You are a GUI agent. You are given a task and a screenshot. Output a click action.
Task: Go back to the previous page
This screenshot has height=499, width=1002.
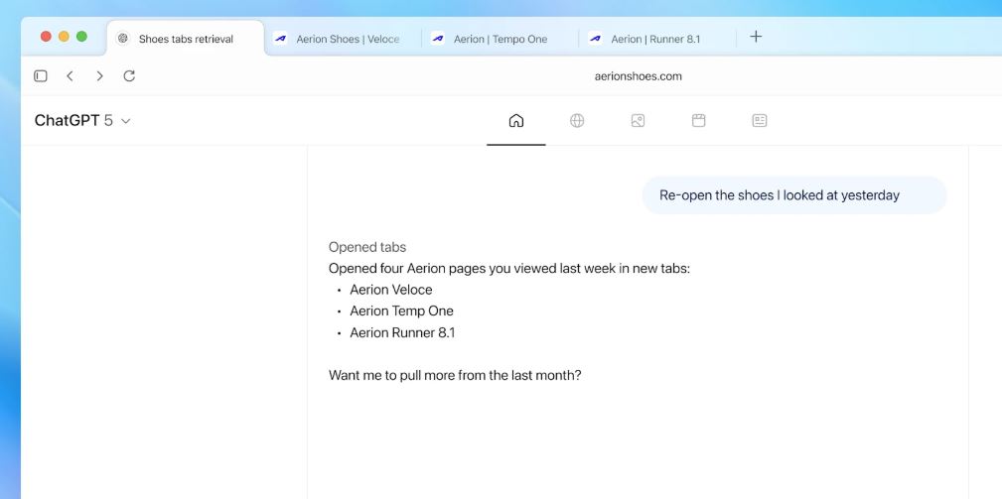click(70, 75)
